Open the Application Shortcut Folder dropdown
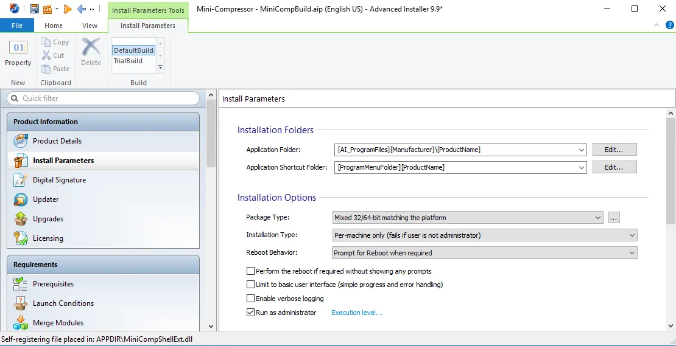This screenshot has height=346, width=676. coord(582,167)
